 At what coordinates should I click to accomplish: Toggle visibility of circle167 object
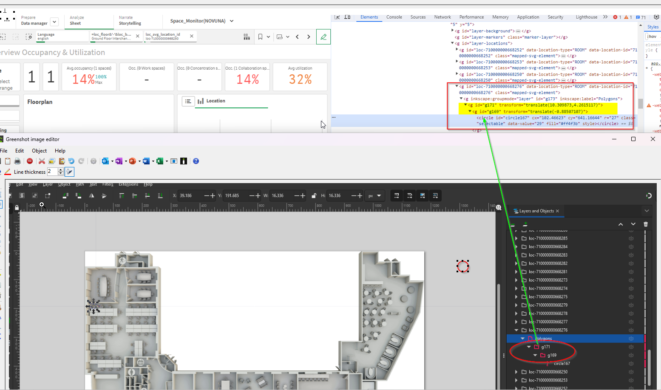coord(631,364)
